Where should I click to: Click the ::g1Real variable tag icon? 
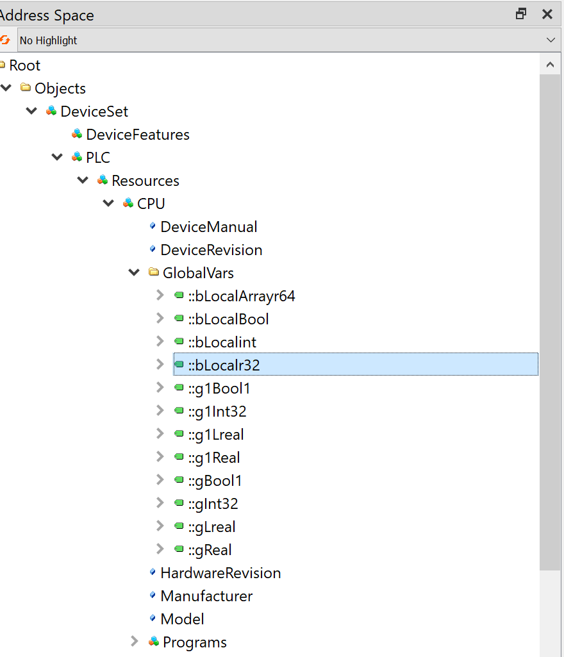[x=179, y=456]
